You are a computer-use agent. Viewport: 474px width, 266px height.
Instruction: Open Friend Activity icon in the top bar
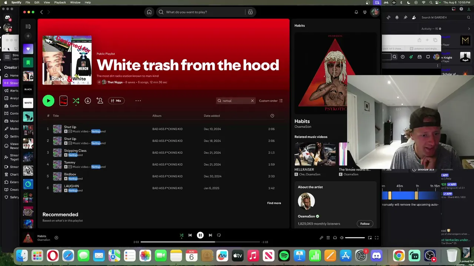(x=365, y=12)
